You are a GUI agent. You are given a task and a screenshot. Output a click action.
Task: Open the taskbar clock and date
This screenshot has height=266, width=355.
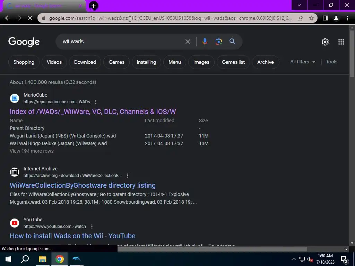pyautogui.click(x=325, y=259)
